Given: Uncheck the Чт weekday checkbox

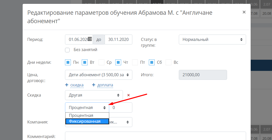Looking at the screenshot, I should click(x=118, y=62).
